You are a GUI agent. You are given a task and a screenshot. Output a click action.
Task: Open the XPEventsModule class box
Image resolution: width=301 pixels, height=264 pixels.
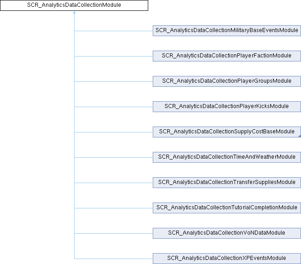pos(226,259)
